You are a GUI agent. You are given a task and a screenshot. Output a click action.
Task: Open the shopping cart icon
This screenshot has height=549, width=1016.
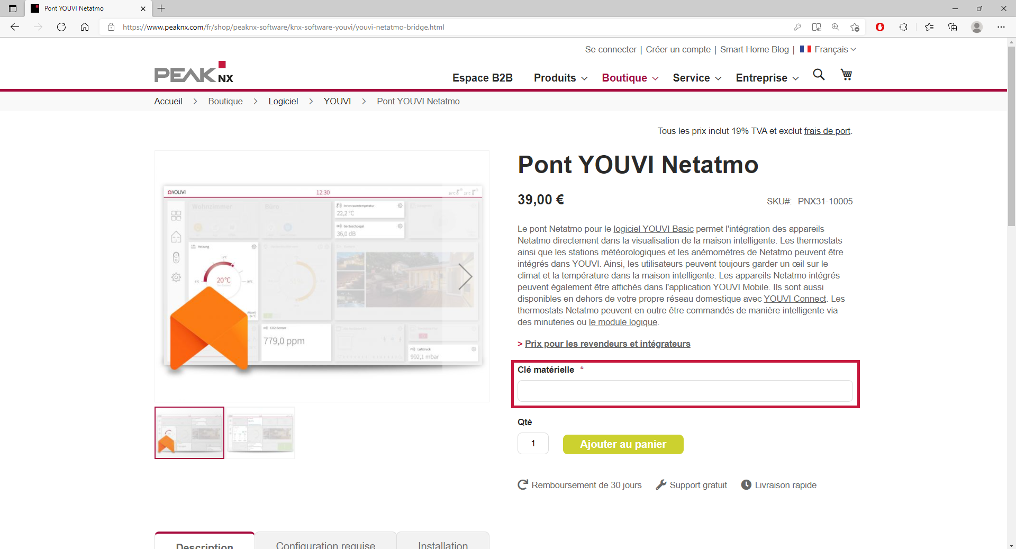847,75
